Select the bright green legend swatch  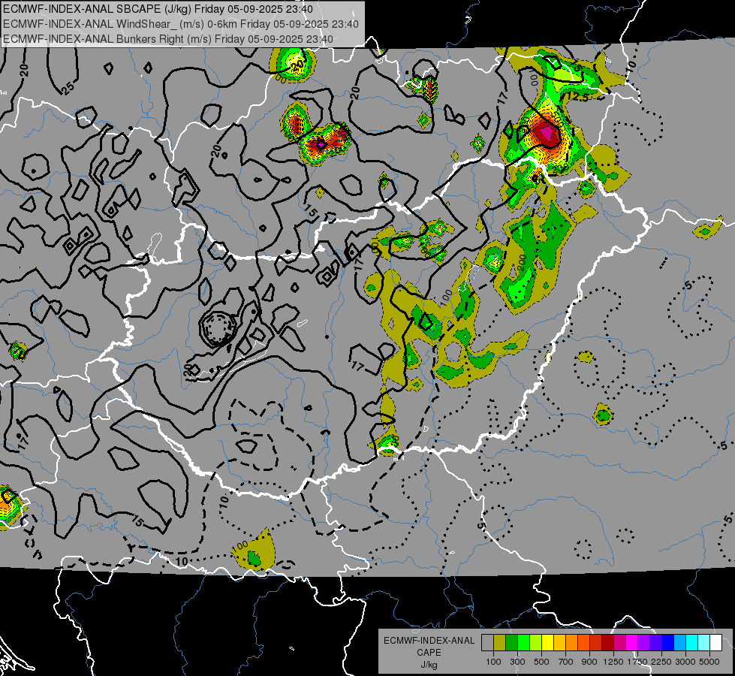tap(523, 642)
